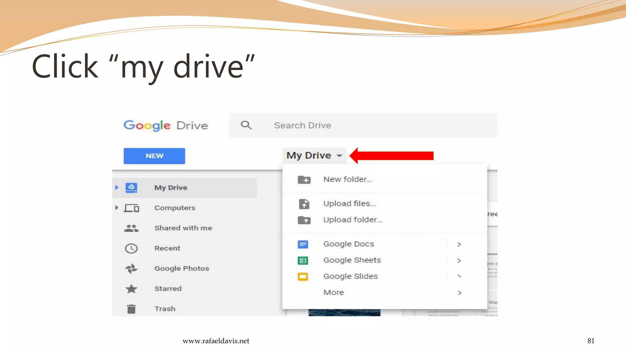Choose Google Sheets from the menu
The height and width of the screenshot is (352, 626).
[352, 260]
